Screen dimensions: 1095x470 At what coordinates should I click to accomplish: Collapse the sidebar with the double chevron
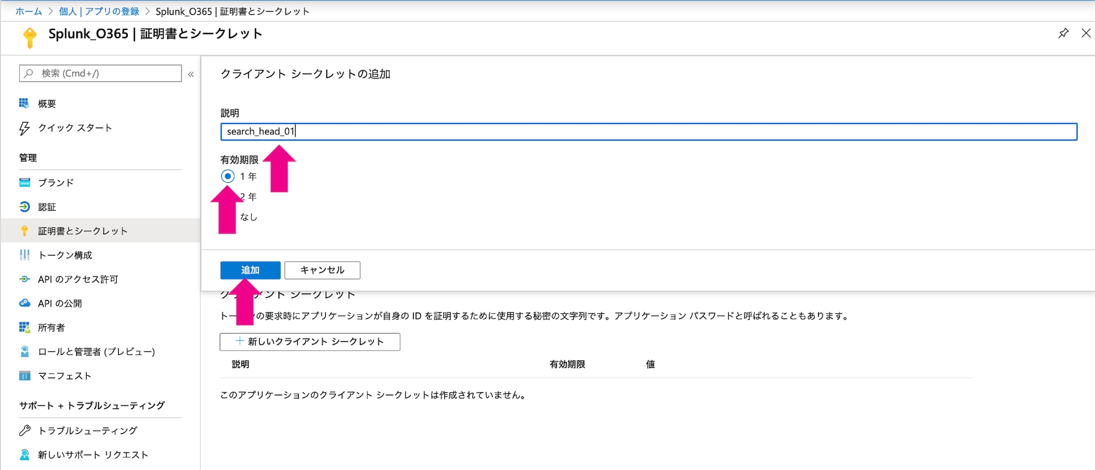tap(191, 74)
